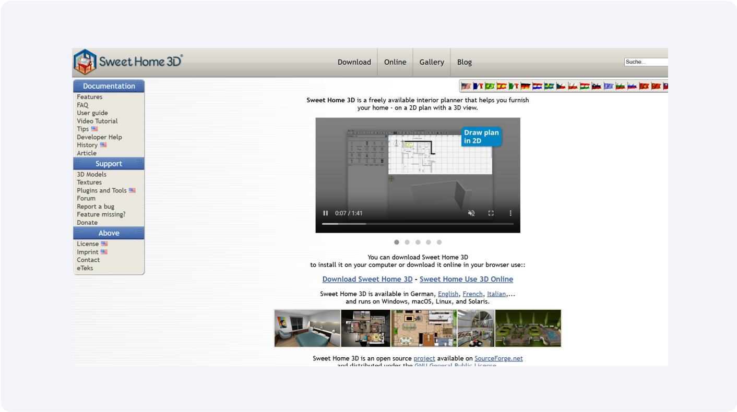The height and width of the screenshot is (412, 737).
Task: Collapse the Support sidebar section
Action: point(109,164)
